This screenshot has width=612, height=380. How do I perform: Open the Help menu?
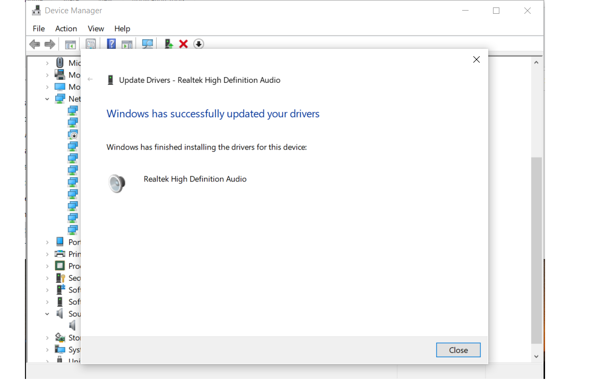point(122,29)
